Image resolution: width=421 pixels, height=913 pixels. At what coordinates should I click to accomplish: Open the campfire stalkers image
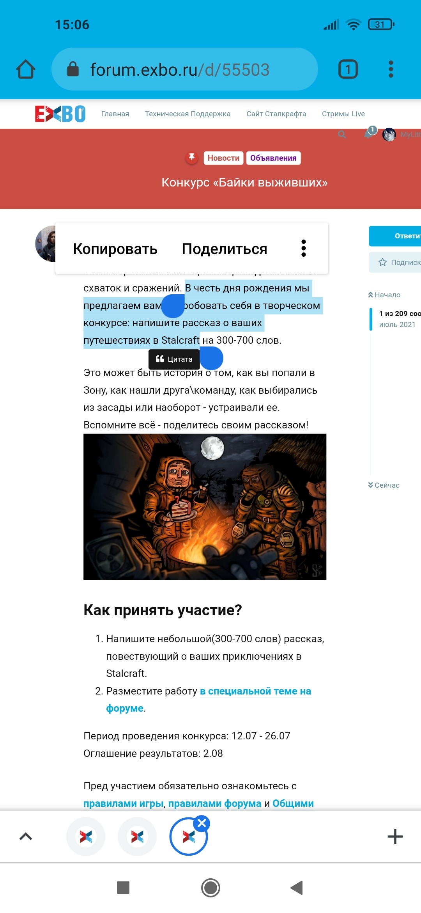tap(205, 506)
